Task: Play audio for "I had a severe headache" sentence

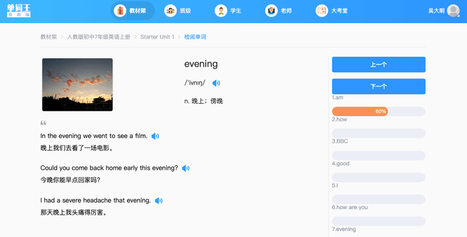Action: [159, 201]
